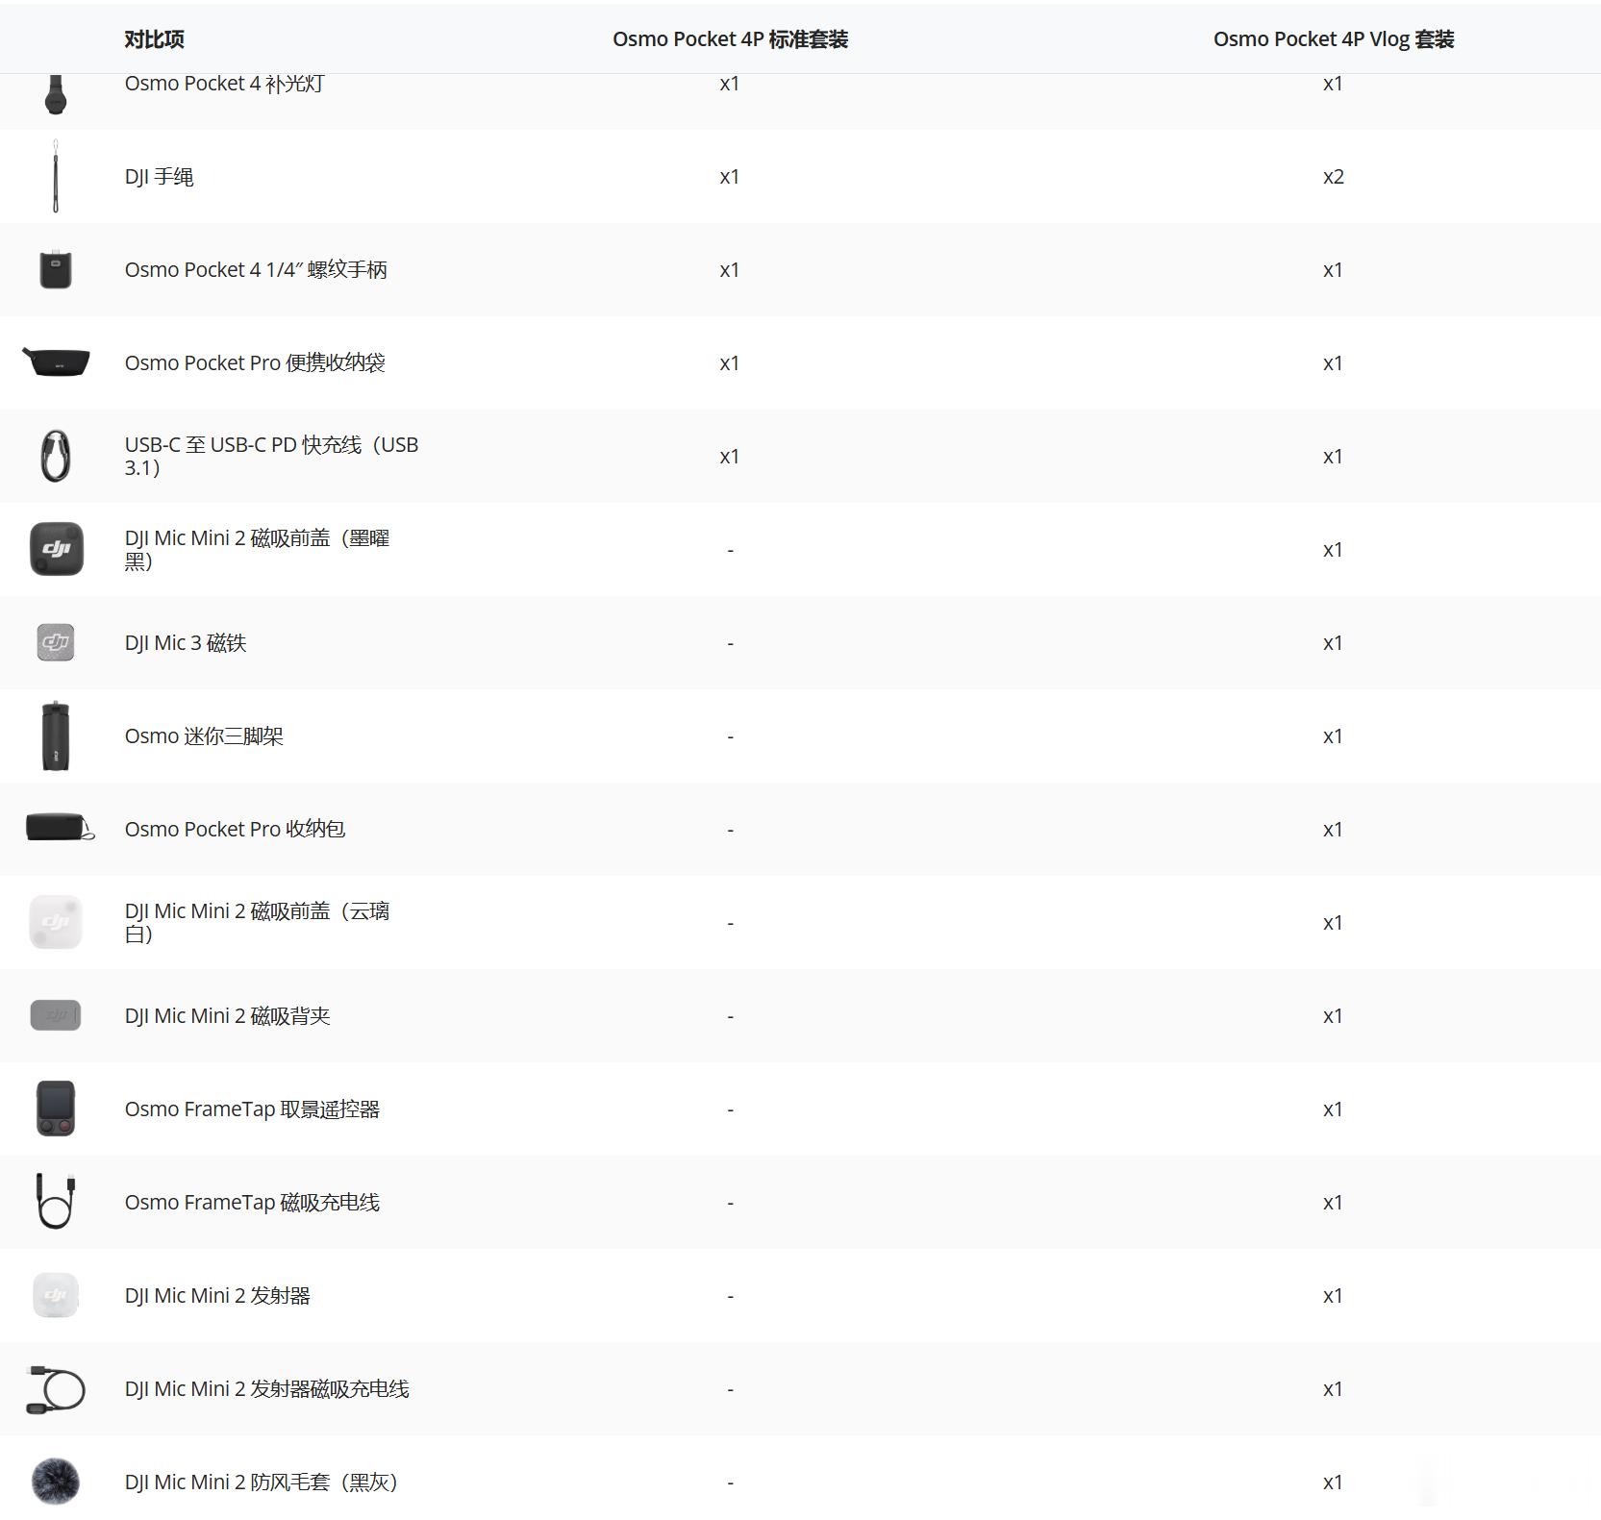Click the x2 quantity in DJI 手绳 row
Viewport: 1601px width, 1520px height.
[x=1333, y=177]
